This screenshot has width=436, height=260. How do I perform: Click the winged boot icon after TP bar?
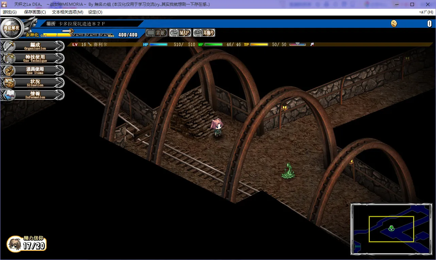(x=312, y=44)
